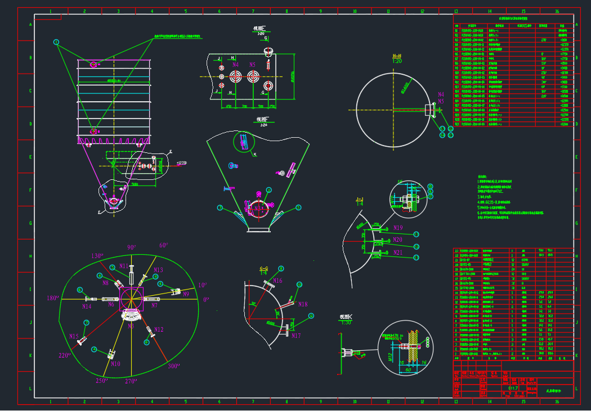Select the 270° angle label
The height and width of the screenshot is (411, 591).
click(131, 381)
